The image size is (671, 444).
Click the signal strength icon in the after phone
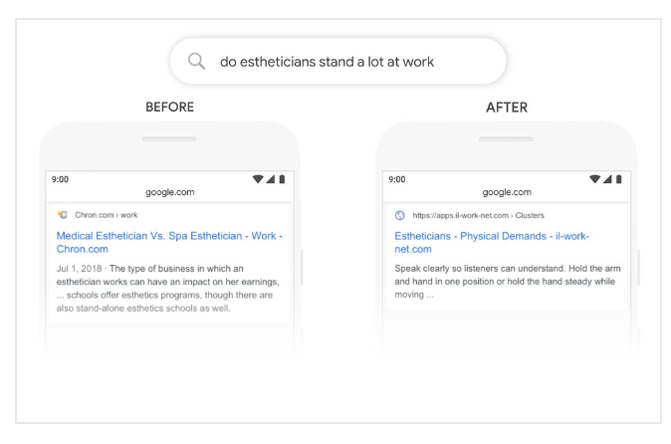point(607,179)
